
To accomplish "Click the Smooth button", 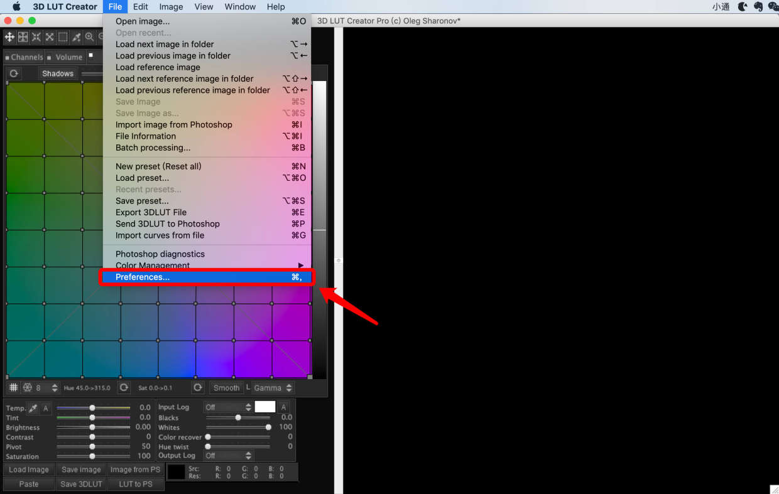I will 226,388.
